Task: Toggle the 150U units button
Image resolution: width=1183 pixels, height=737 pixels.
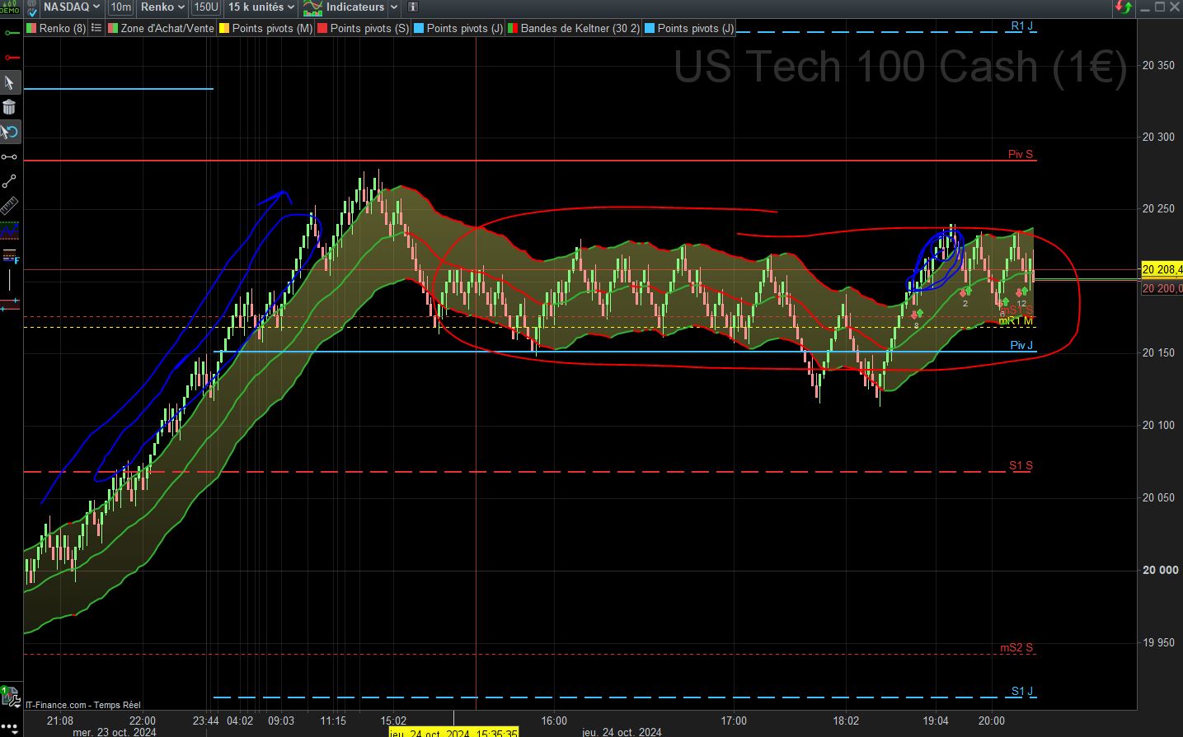Action: click(206, 7)
